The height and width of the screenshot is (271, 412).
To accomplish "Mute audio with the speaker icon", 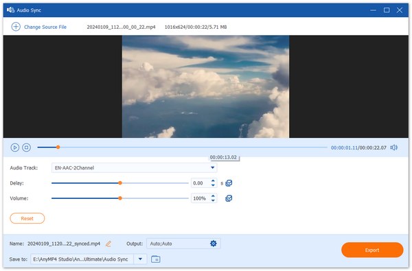I will click(x=394, y=148).
